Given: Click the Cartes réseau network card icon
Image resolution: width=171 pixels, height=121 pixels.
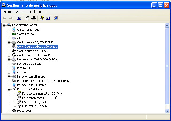Looking at the screenshot, I should 14,34.
